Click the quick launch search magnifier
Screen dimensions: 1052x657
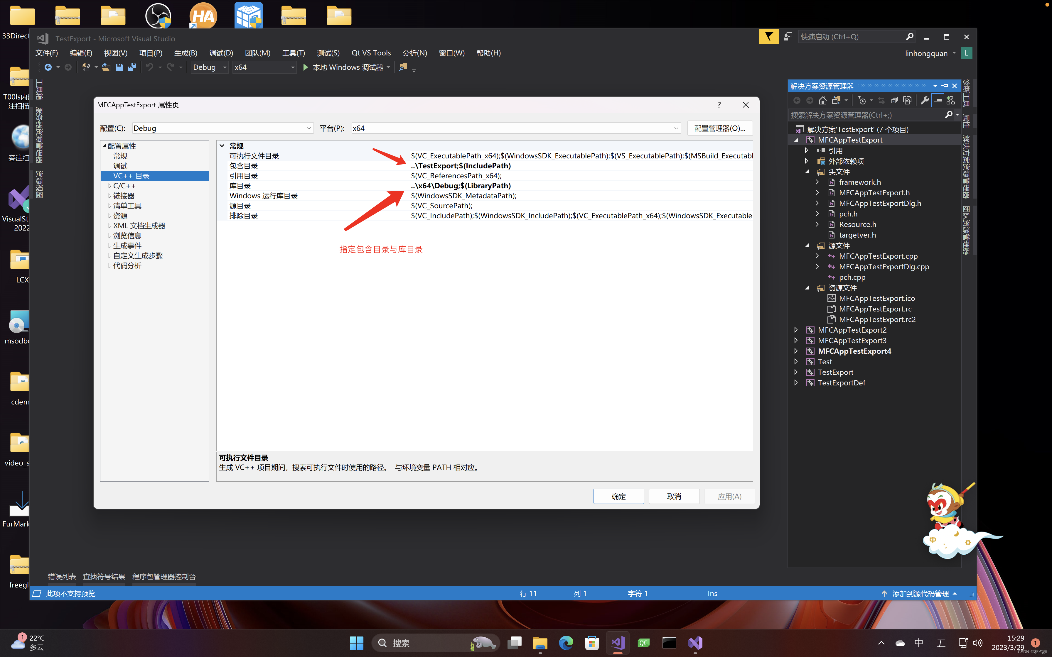909,37
